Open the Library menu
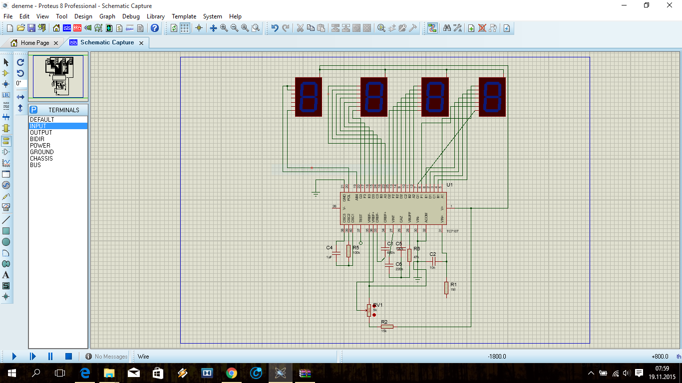Image resolution: width=682 pixels, height=383 pixels. [x=155, y=16]
